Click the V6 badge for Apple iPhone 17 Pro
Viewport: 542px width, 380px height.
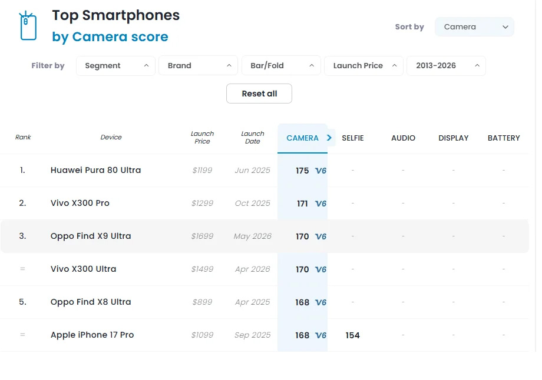[320, 335]
